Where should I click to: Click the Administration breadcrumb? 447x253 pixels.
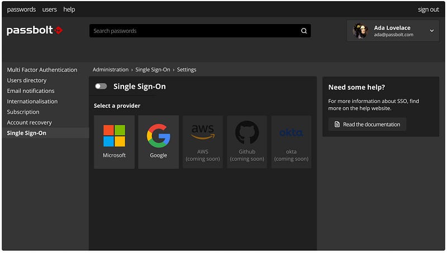click(111, 69)
